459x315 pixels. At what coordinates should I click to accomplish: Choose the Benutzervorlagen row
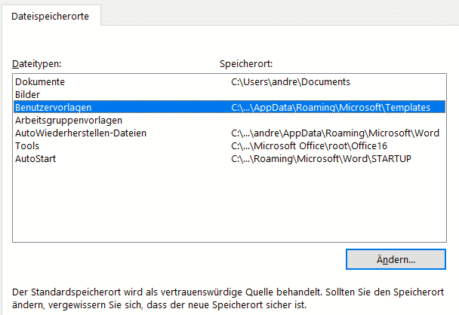point(53,107)
